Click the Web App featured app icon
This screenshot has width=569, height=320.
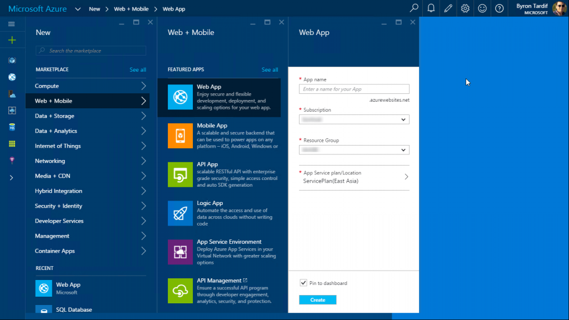181,97
